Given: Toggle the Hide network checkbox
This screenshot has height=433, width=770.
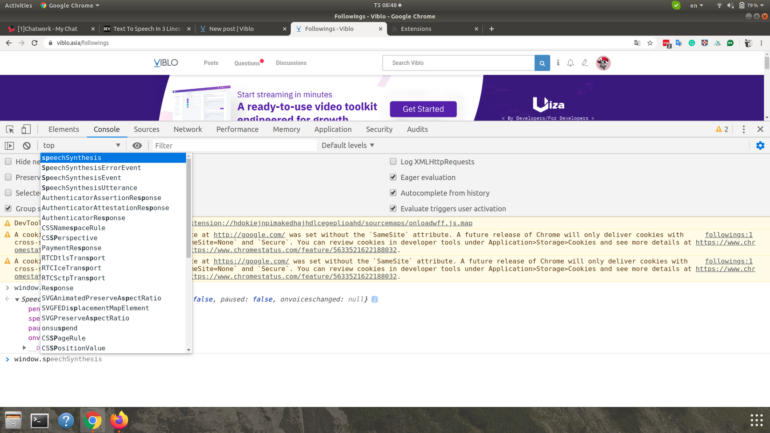Looking at the screenshot, I should click(8, 161).
